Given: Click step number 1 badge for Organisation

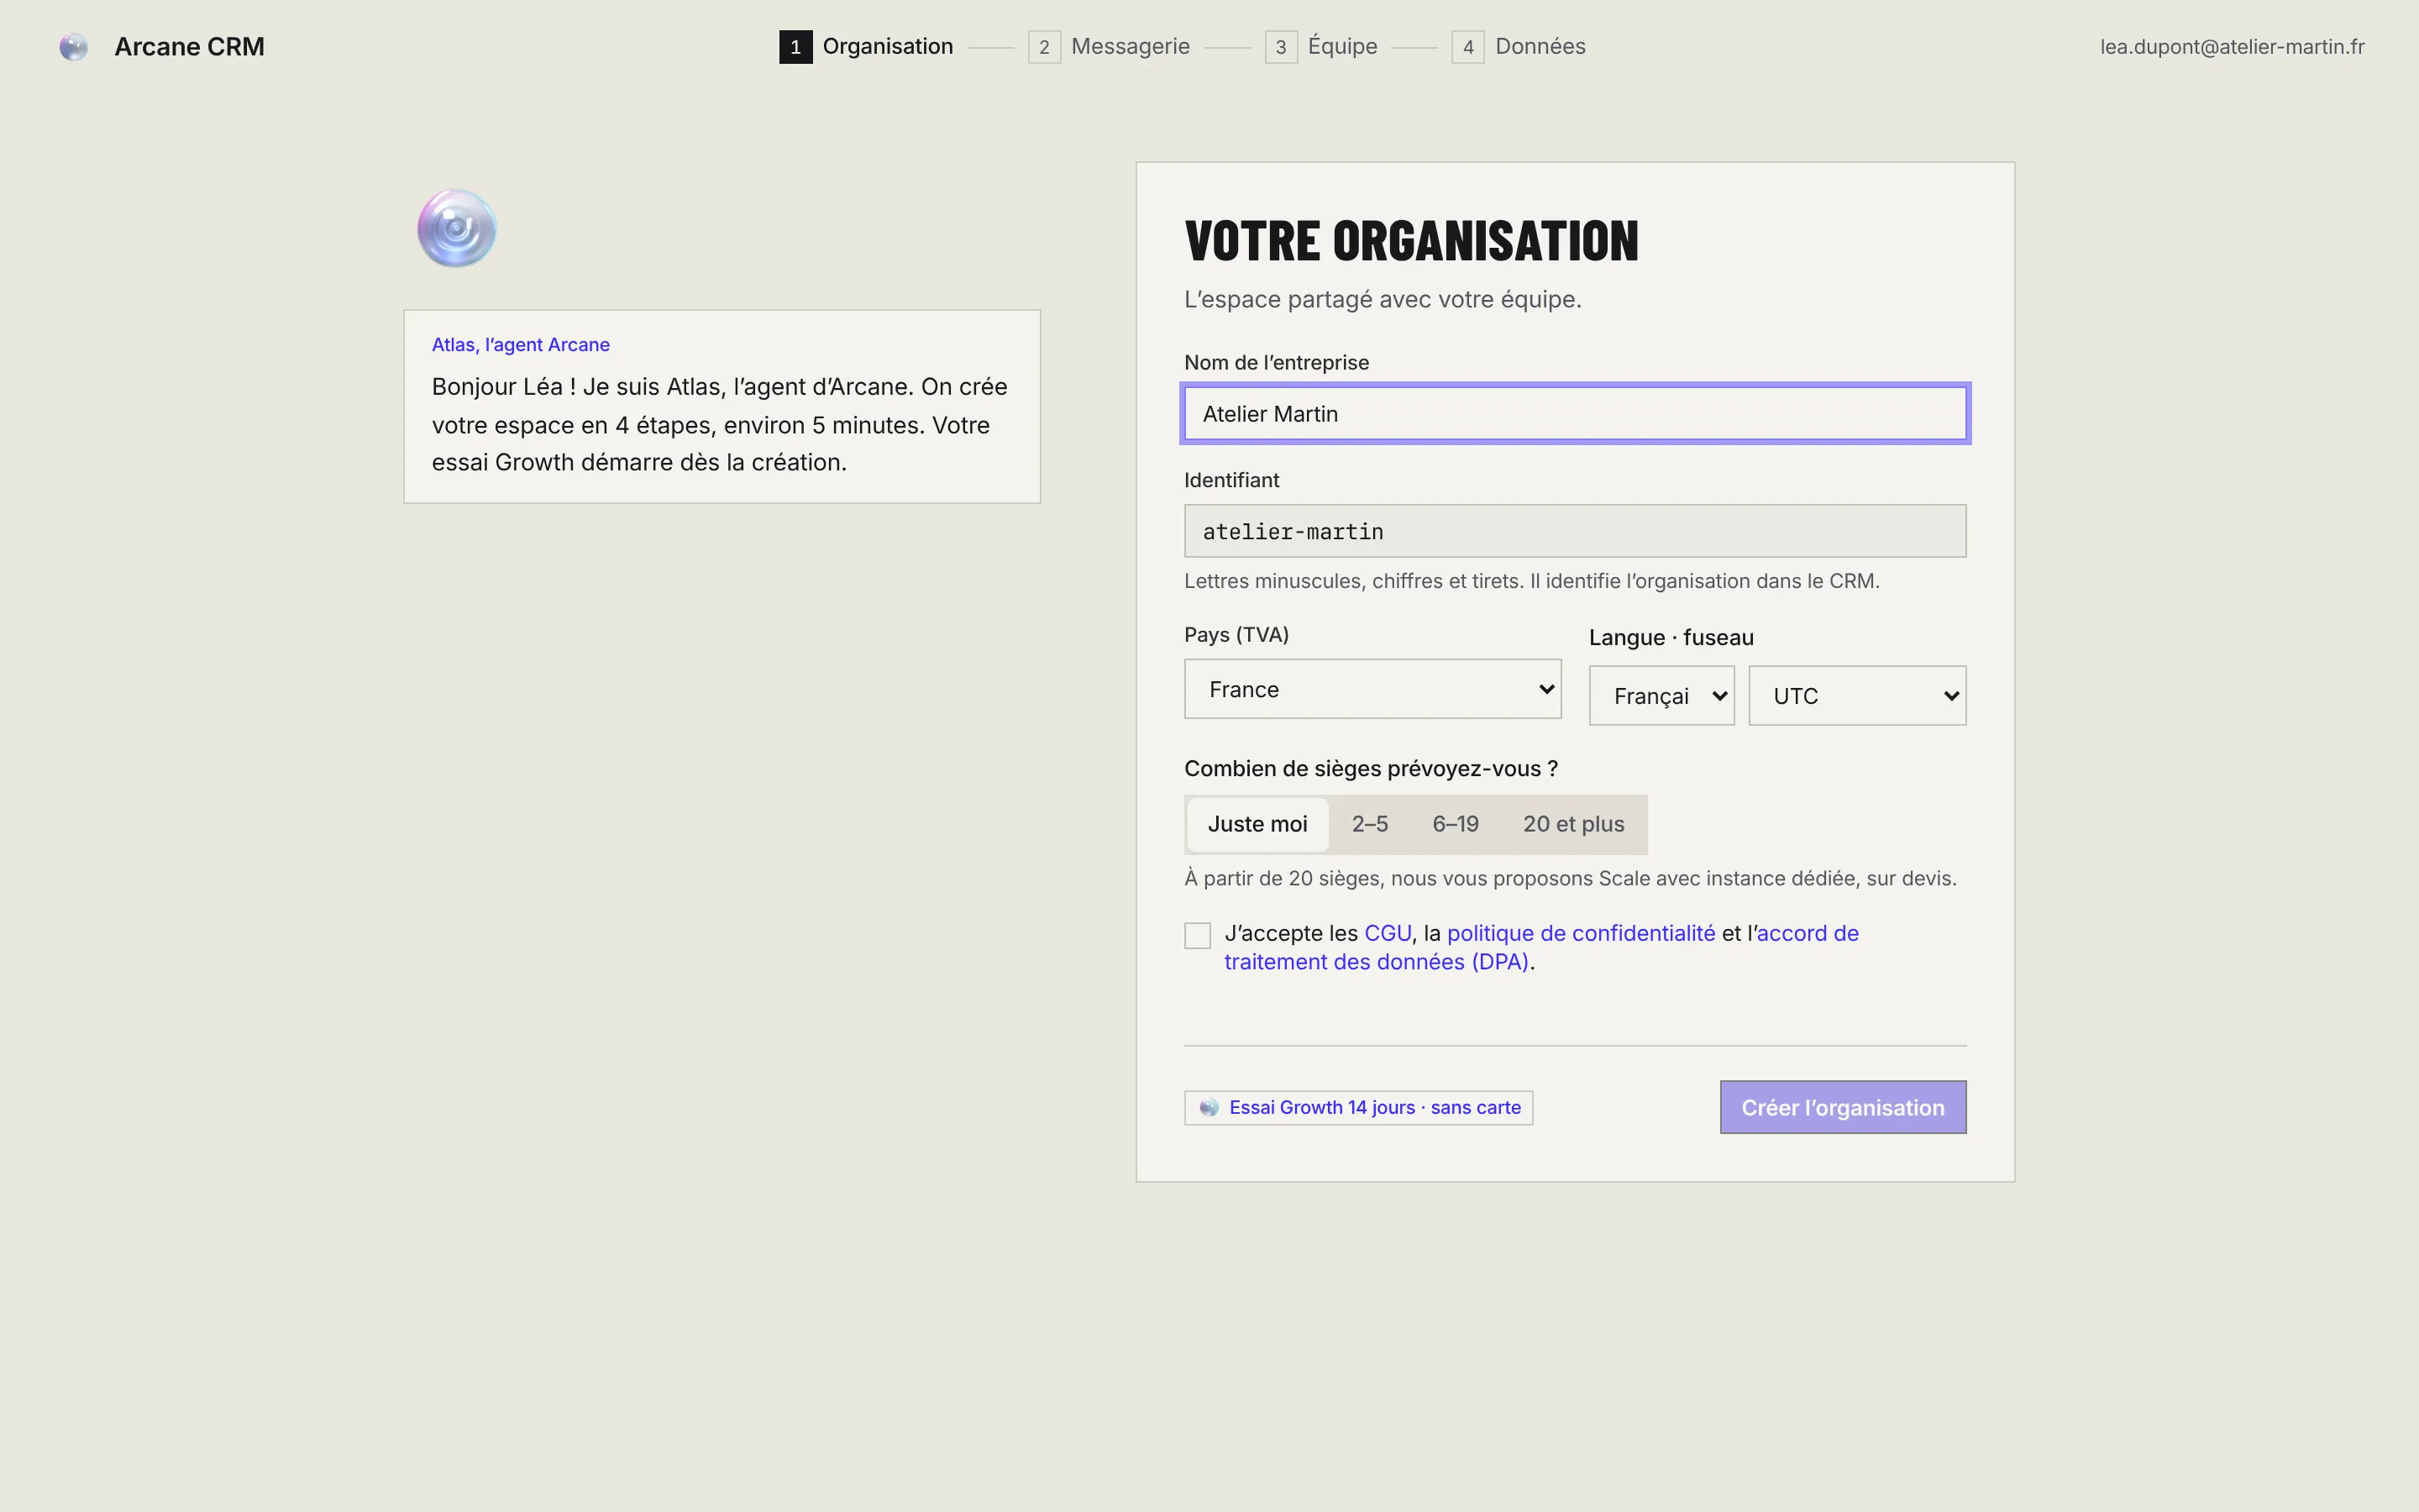Looking at the screenshot, I should tap(795, 47).
